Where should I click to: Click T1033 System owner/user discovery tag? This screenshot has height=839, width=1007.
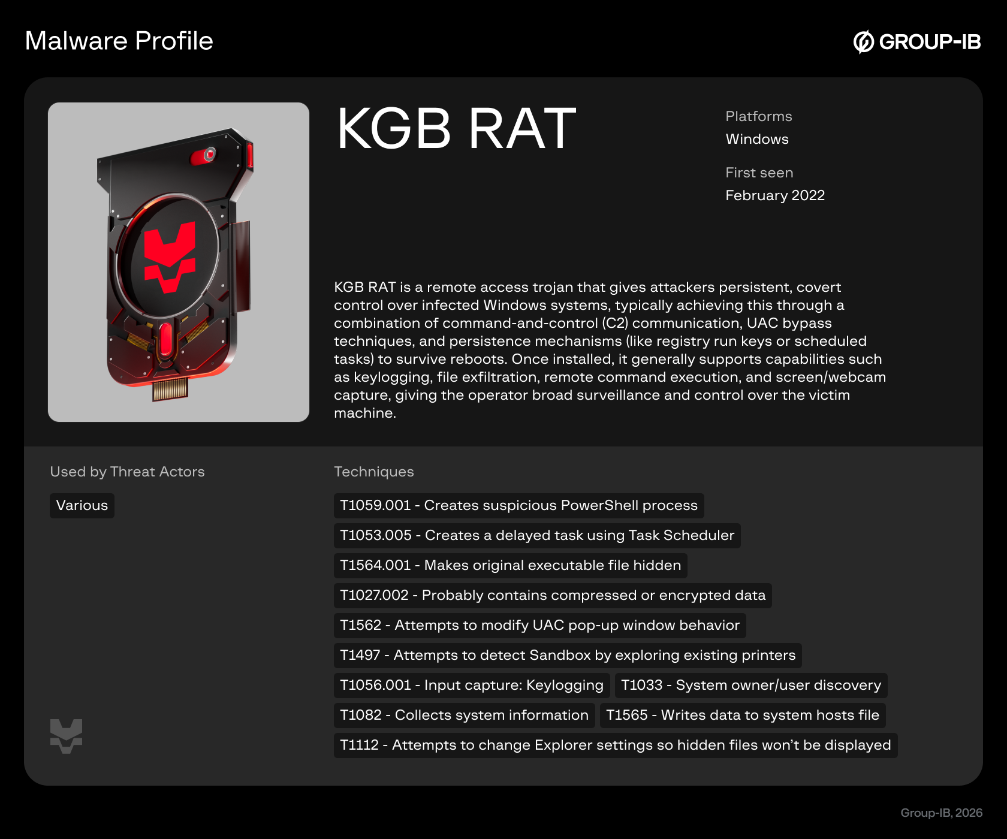751,685
